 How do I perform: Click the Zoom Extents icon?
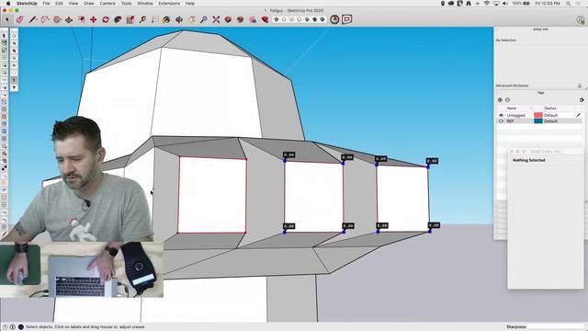pos(216,19)
